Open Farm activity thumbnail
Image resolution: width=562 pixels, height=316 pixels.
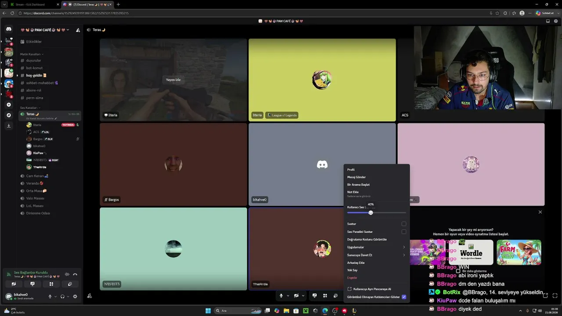519,252
